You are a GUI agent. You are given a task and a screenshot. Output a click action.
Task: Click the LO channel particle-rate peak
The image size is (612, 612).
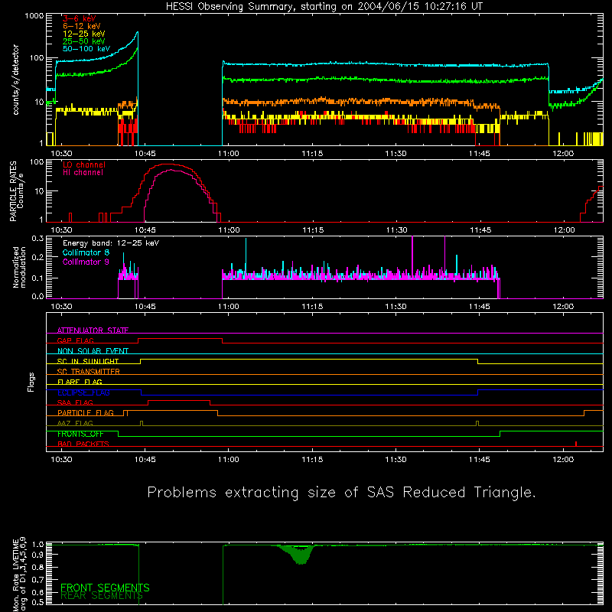tap(168, 164)
